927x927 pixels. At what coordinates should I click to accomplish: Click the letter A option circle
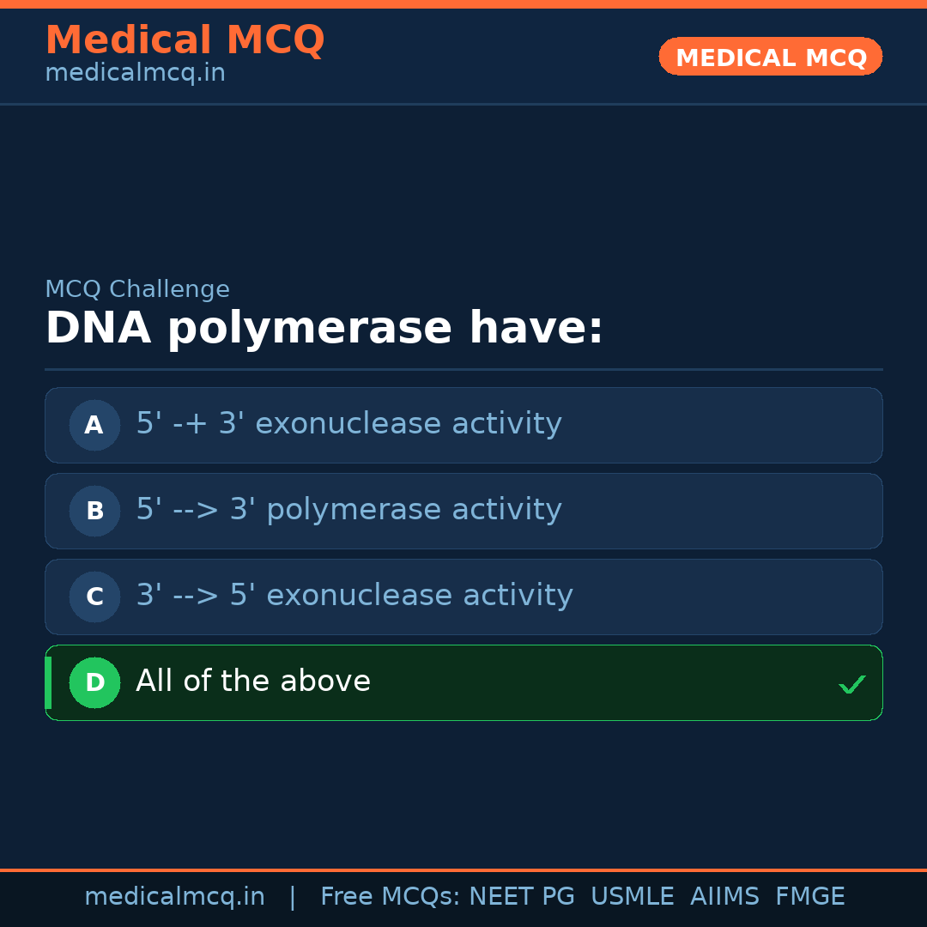94,425
